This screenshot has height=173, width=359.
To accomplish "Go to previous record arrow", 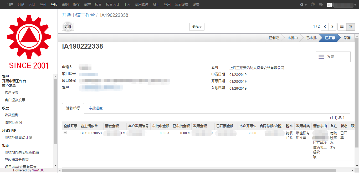I will (x=325, y=27).
